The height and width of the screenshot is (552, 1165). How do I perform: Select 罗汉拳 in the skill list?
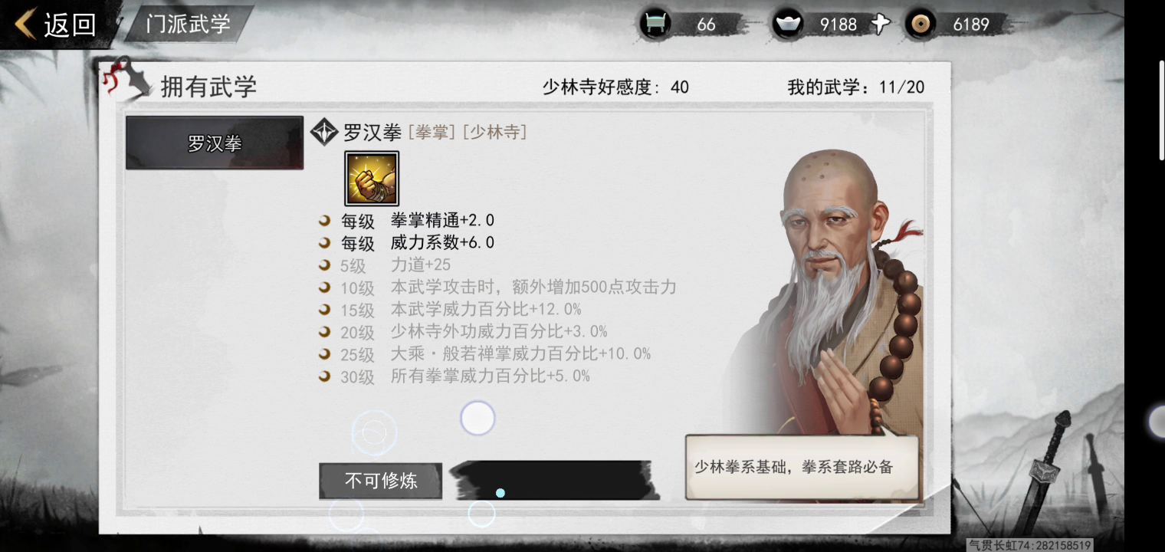click(215, 143)
